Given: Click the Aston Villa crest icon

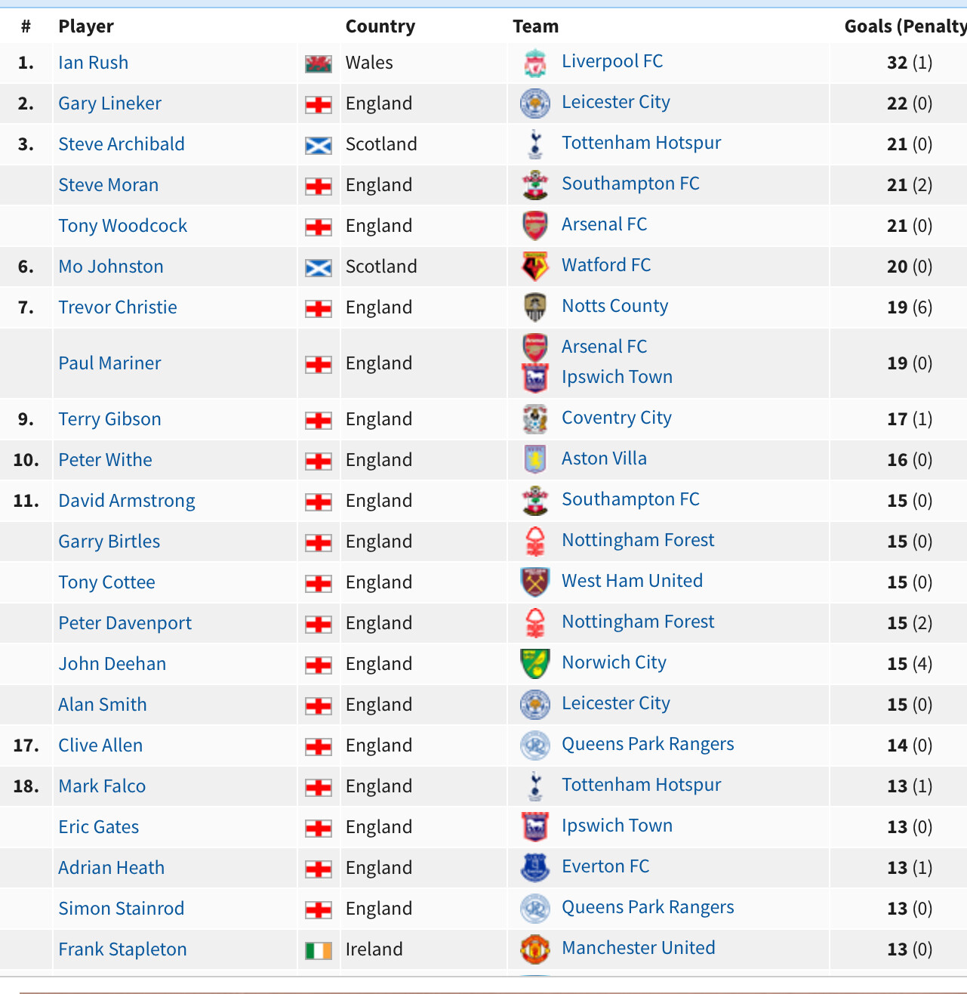Looking at the screenshot, I should click(x=535, y=460).
